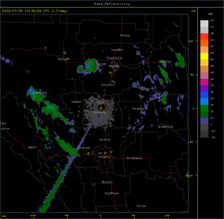Click the ThreeHills city label
The width and height of the screenshot is (224, 219).
(140, 109)
